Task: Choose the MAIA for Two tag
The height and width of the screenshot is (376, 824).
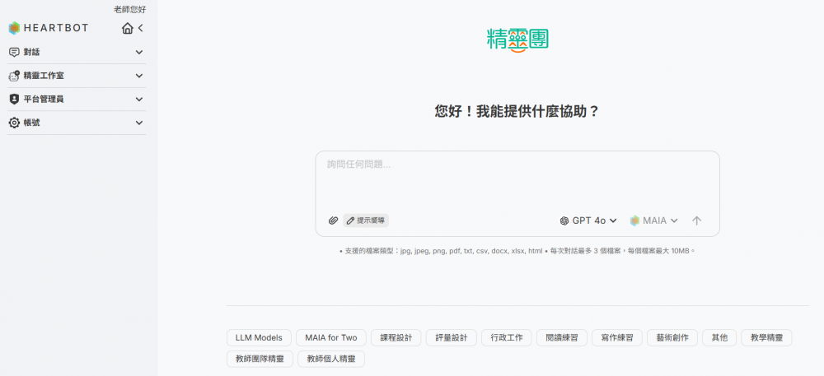Action: click(330, 337)
